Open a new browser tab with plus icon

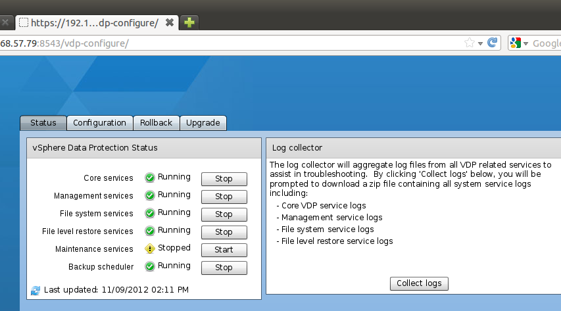click(189, 22)
